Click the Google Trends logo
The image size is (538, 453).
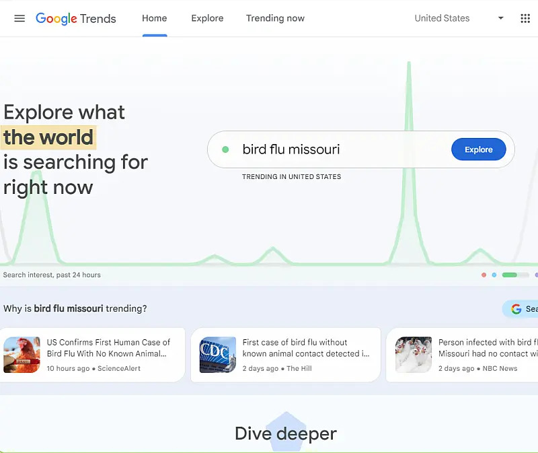coord(76,19)
